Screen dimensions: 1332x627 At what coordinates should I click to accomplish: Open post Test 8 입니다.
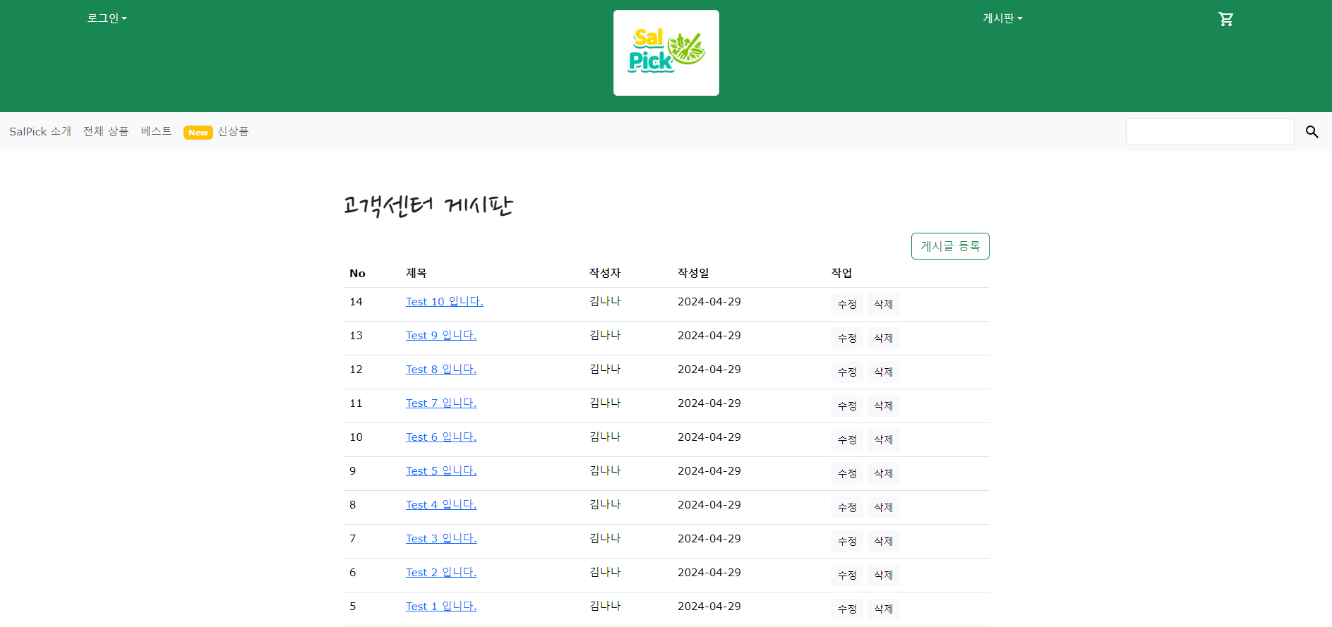[x=441, y=370]
